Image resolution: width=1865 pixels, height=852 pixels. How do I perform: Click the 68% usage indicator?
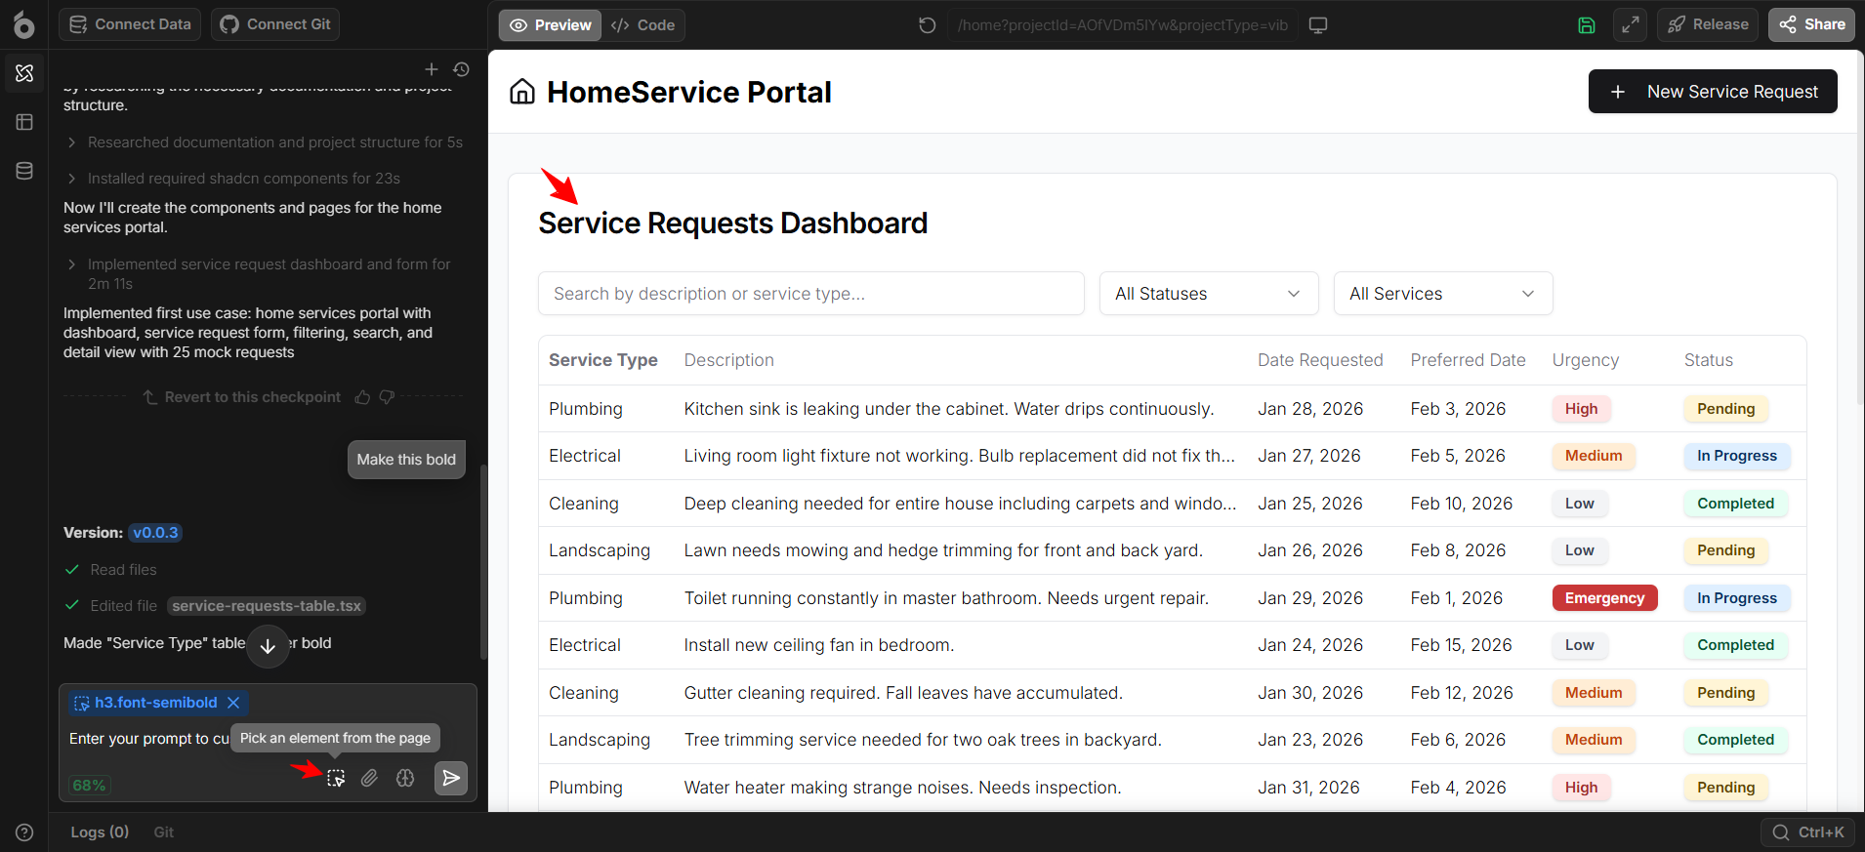pyautogui.click(x=89, y=785)
